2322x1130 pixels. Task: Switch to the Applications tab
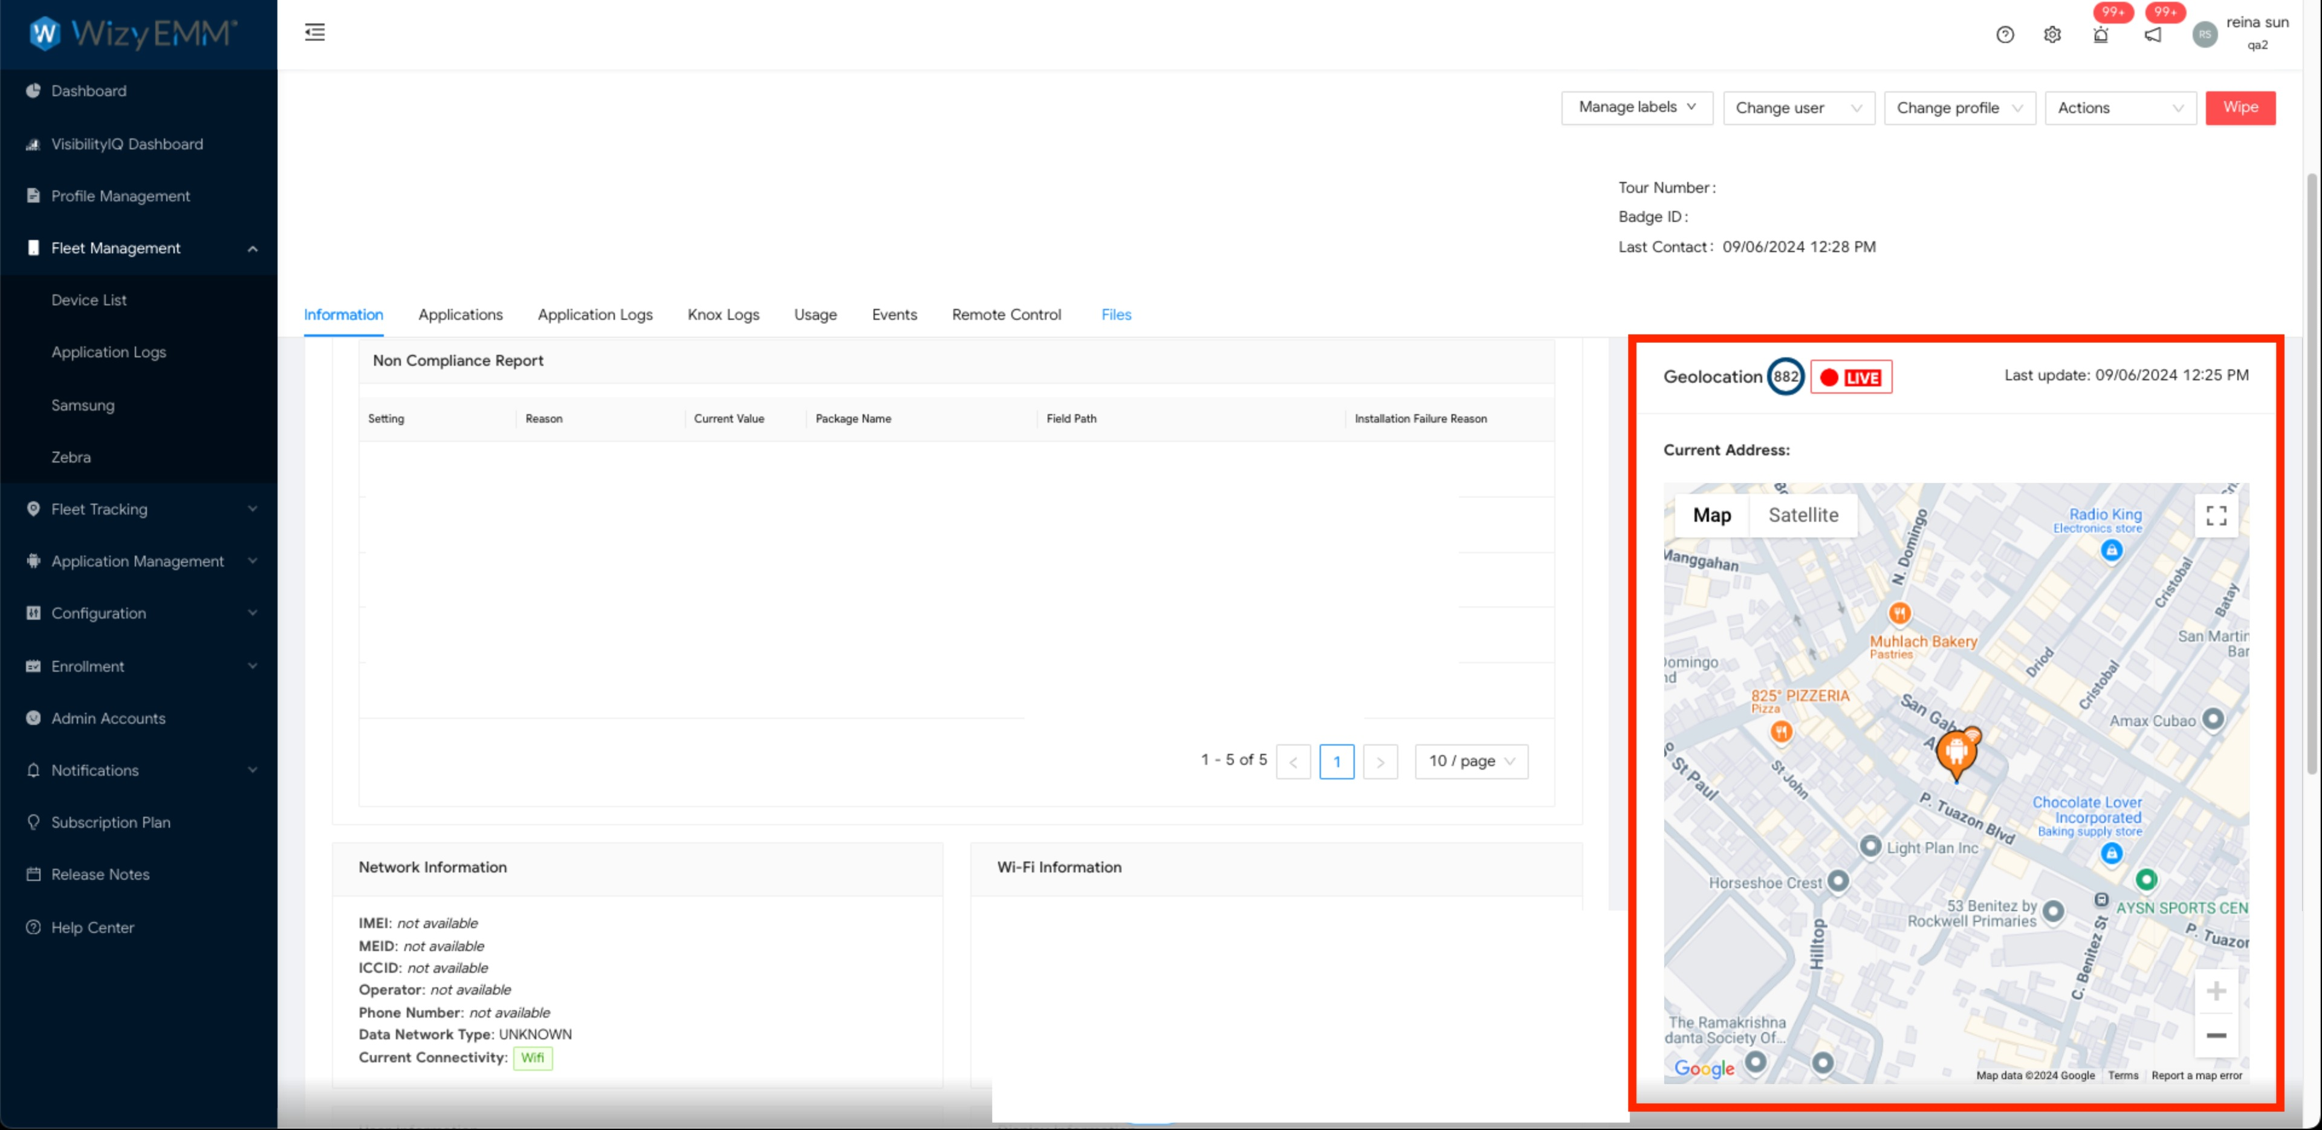459,315
